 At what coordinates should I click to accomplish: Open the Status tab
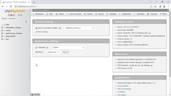pyautogui.click(x=60, y=14)
